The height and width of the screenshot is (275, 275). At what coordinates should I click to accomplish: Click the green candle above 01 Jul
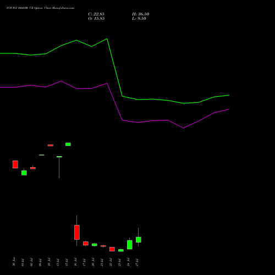click(24, 173)
